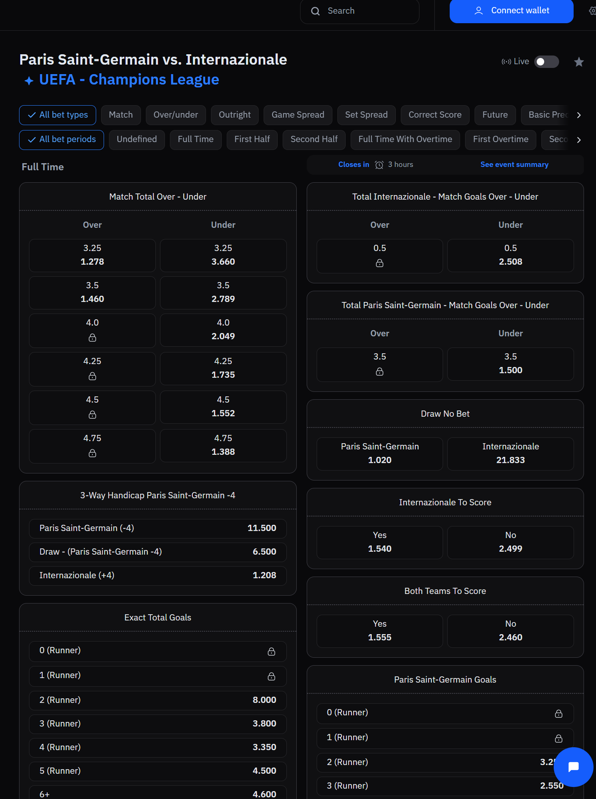Click locked 0 (Runner) in Paris Saint-Germain Goals
The height and width of the screenshot is (799, 596).
pyautogui.click(x=445, y=714)
